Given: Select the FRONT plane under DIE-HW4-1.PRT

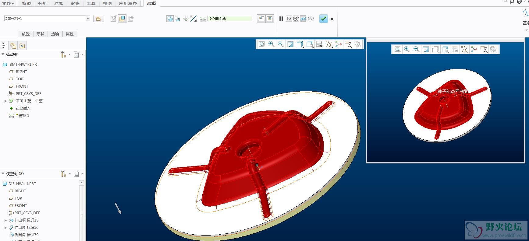Looking at the screenshot, I should point(21,205).
